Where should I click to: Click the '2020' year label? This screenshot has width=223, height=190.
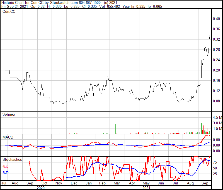tap(41, 188)
